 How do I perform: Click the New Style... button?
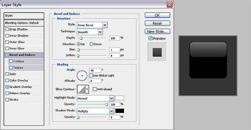157,32
